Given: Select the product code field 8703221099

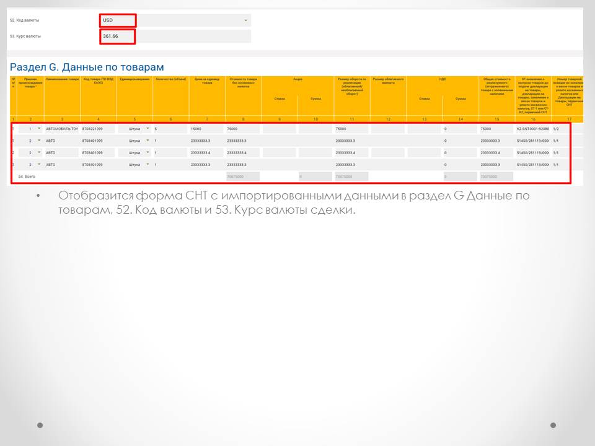Looking at the screenshot, I should coord(97,129).
